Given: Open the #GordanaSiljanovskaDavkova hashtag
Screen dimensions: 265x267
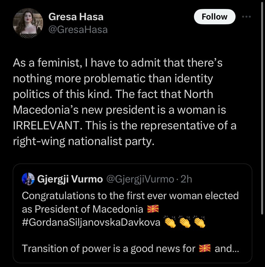Looking at the screenshot, I should click(91, 222).
